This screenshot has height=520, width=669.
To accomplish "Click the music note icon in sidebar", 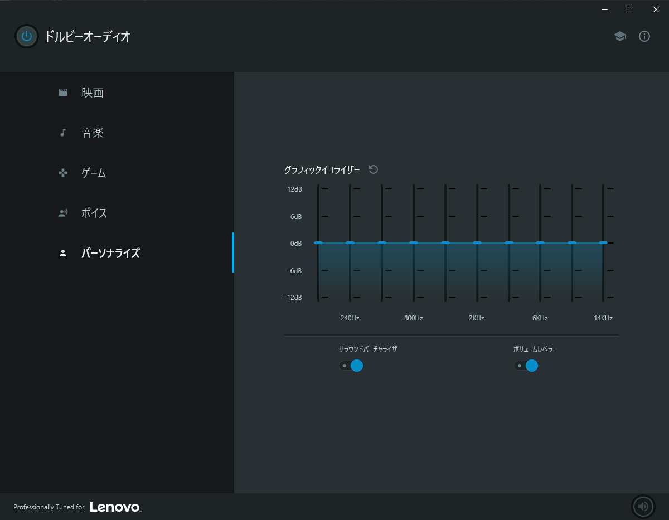I will click(x=63, y=133).
